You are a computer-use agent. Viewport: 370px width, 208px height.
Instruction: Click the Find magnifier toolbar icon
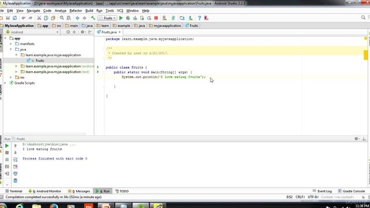(62, 18)
